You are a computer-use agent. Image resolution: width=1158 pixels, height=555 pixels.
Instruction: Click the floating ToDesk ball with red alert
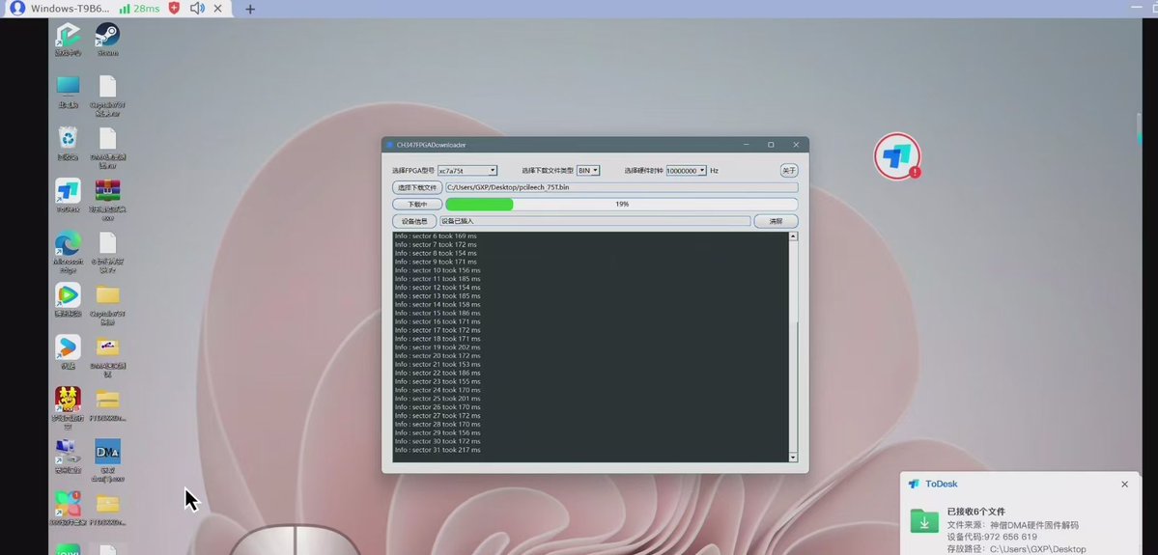click(897, 155)
